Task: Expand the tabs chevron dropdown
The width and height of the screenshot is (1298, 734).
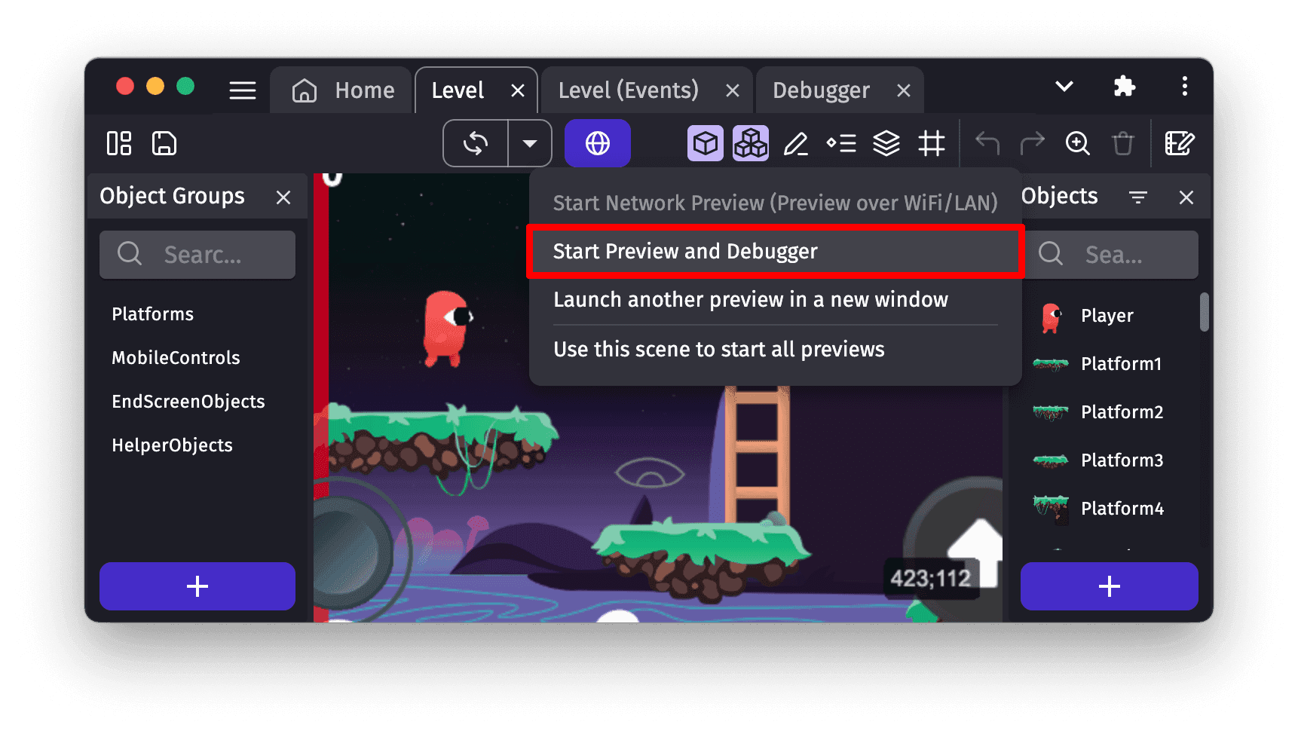Action: [1064, 87]
